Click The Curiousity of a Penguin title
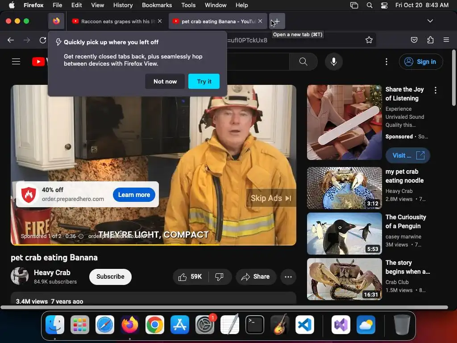Image resolution: width=457 pixels, height=343 pixels. click(x=406, y=222)
